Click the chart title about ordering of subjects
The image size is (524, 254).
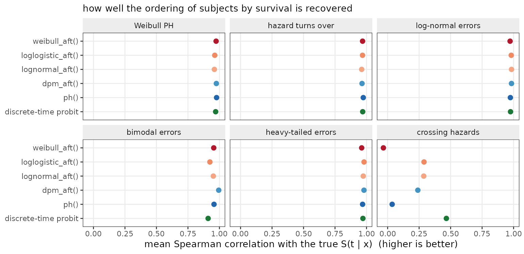click(218, 8)
